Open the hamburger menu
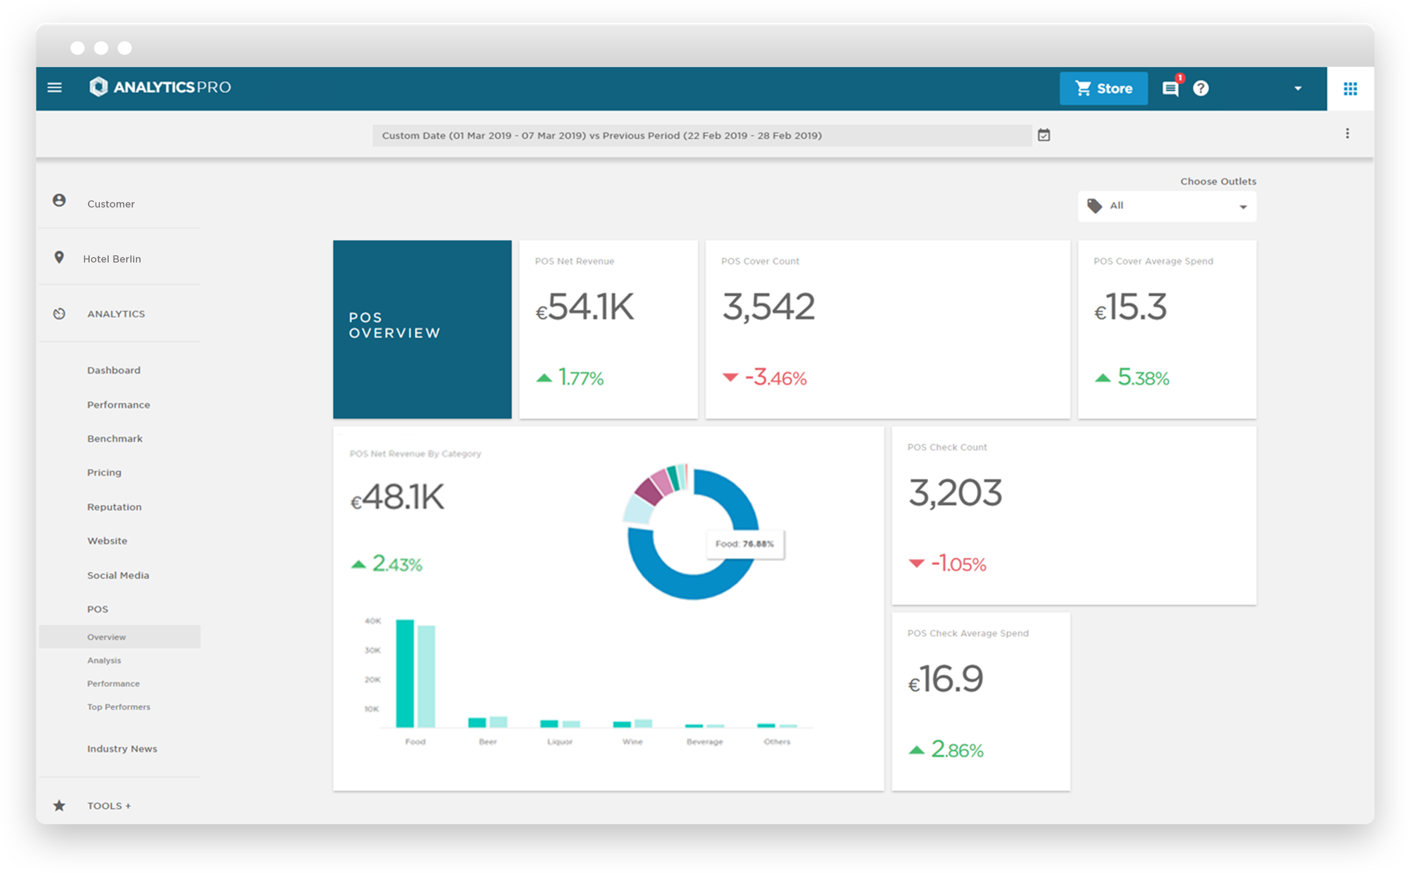This screenshot has height=873, width=1410. 54,88
